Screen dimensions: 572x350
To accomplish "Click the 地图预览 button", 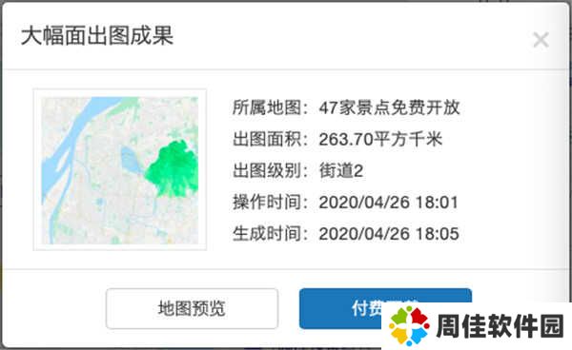I will (x=192, y=308).
